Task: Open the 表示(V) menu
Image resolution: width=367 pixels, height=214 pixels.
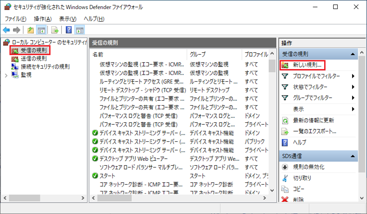Action: 68,19
